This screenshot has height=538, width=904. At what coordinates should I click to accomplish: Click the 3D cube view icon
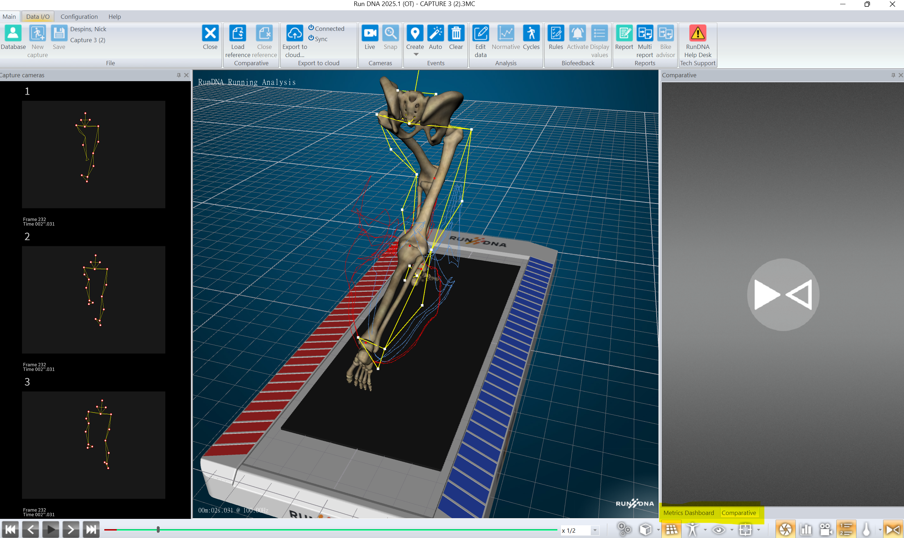646,529
